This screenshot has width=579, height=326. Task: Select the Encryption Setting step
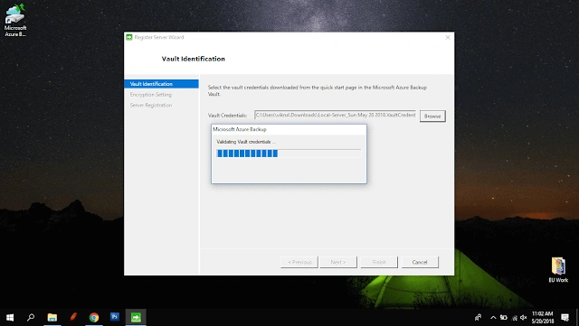pos(151,95)
